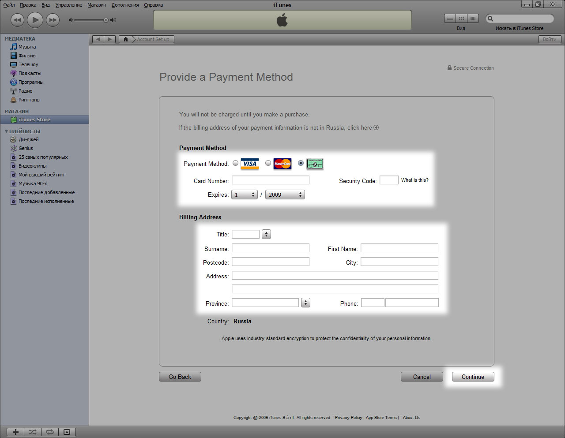The width and height of the screenshot is (565, 438).
Task: Open the Программы library icon
Action: point(13,82)
